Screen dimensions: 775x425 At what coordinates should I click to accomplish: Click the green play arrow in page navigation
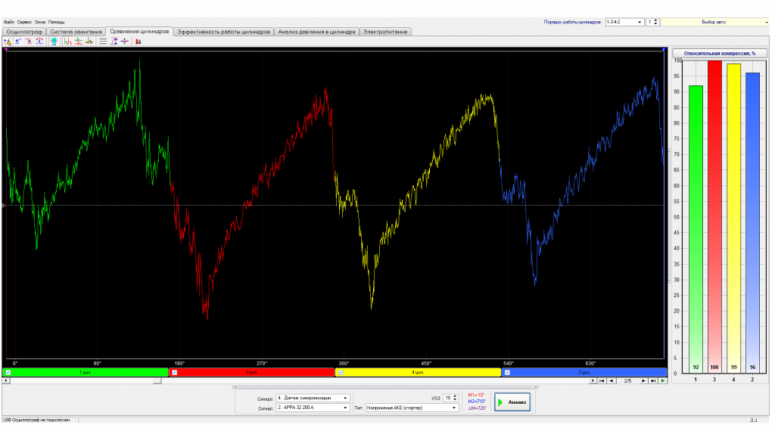click(x=663, y=380)
